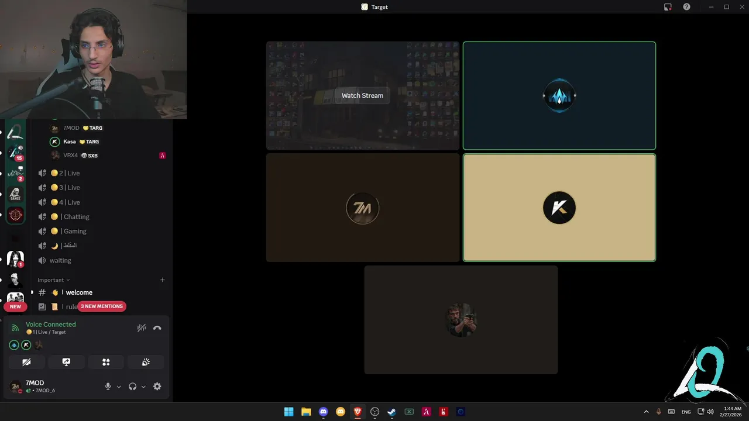Open User Settings gear
Image resolution: width=749 pixels, height=421 pixels.
click(157, 387)
